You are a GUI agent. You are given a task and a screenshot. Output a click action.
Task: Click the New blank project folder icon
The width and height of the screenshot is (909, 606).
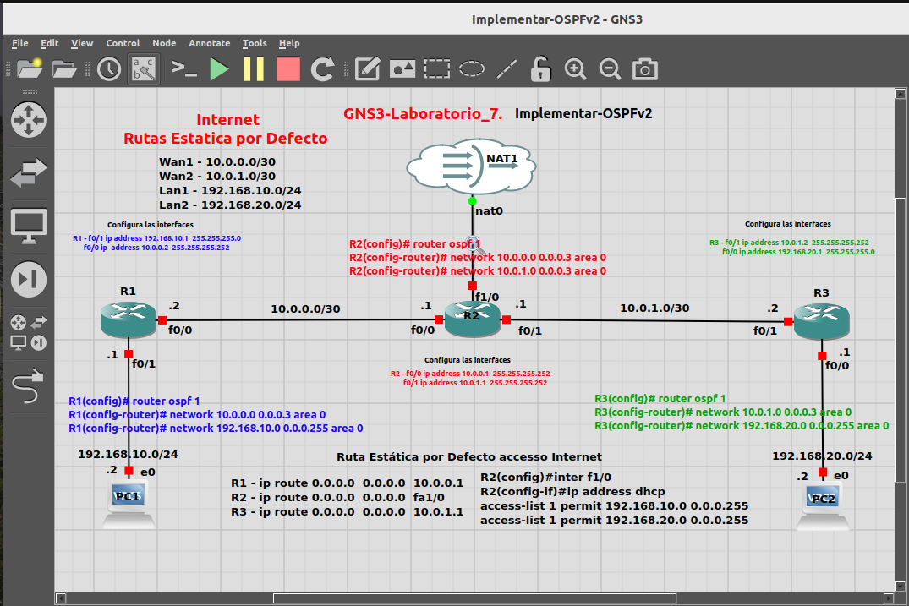pos(29,69)
